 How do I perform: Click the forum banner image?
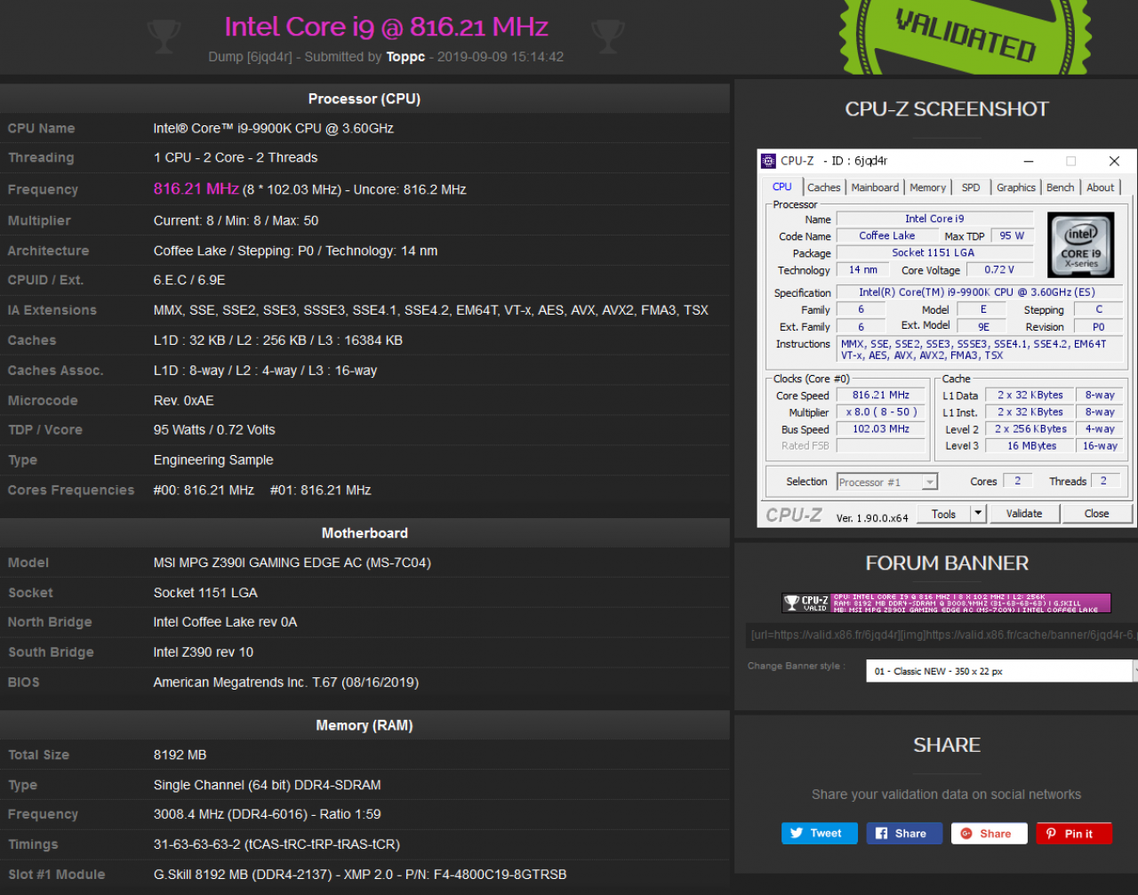click(946, 603)
